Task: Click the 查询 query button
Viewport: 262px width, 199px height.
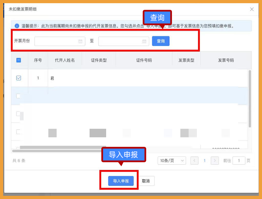Action: (160, 41)
